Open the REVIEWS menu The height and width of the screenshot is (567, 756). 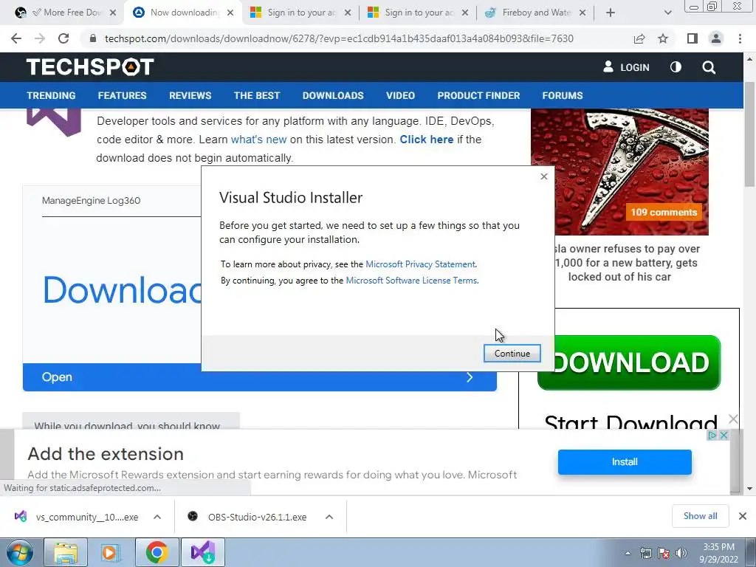point(190,95)
